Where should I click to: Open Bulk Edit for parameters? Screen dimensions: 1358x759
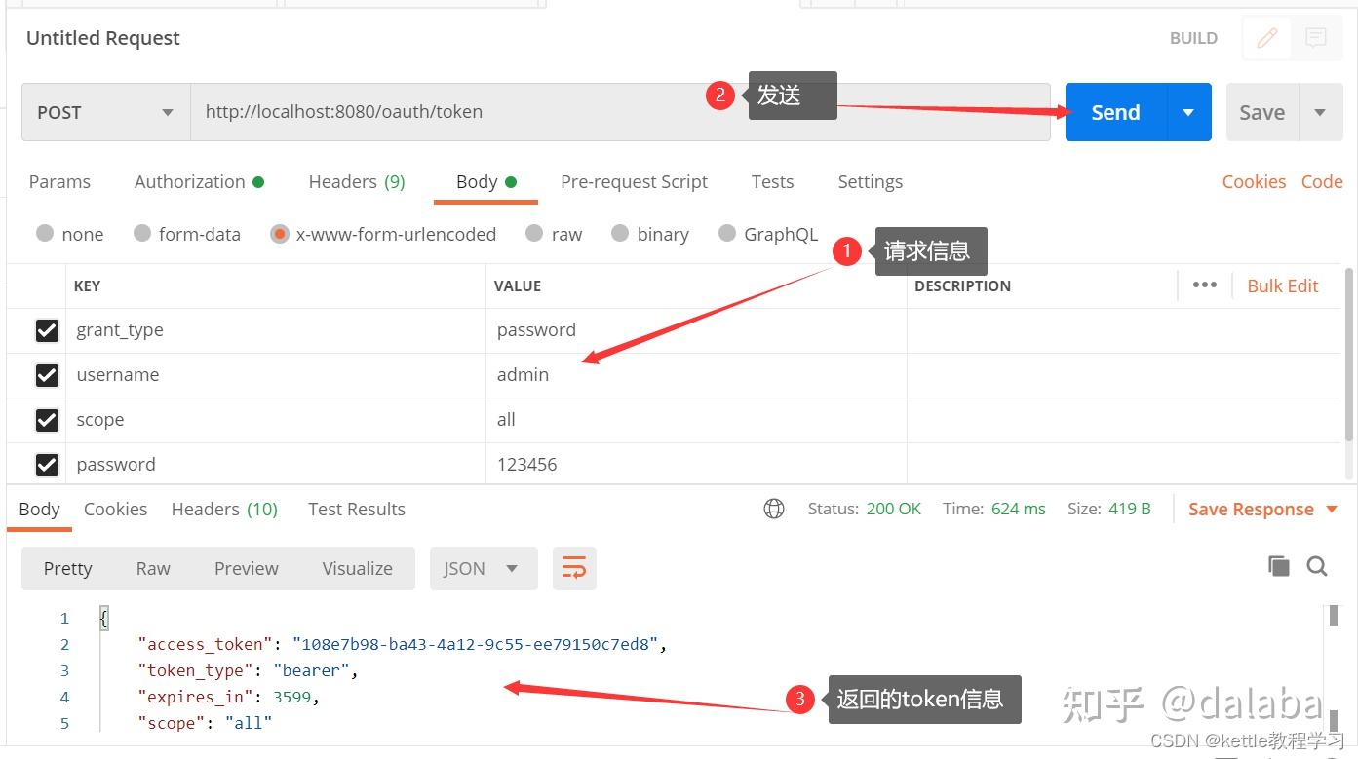(1282, 285)
